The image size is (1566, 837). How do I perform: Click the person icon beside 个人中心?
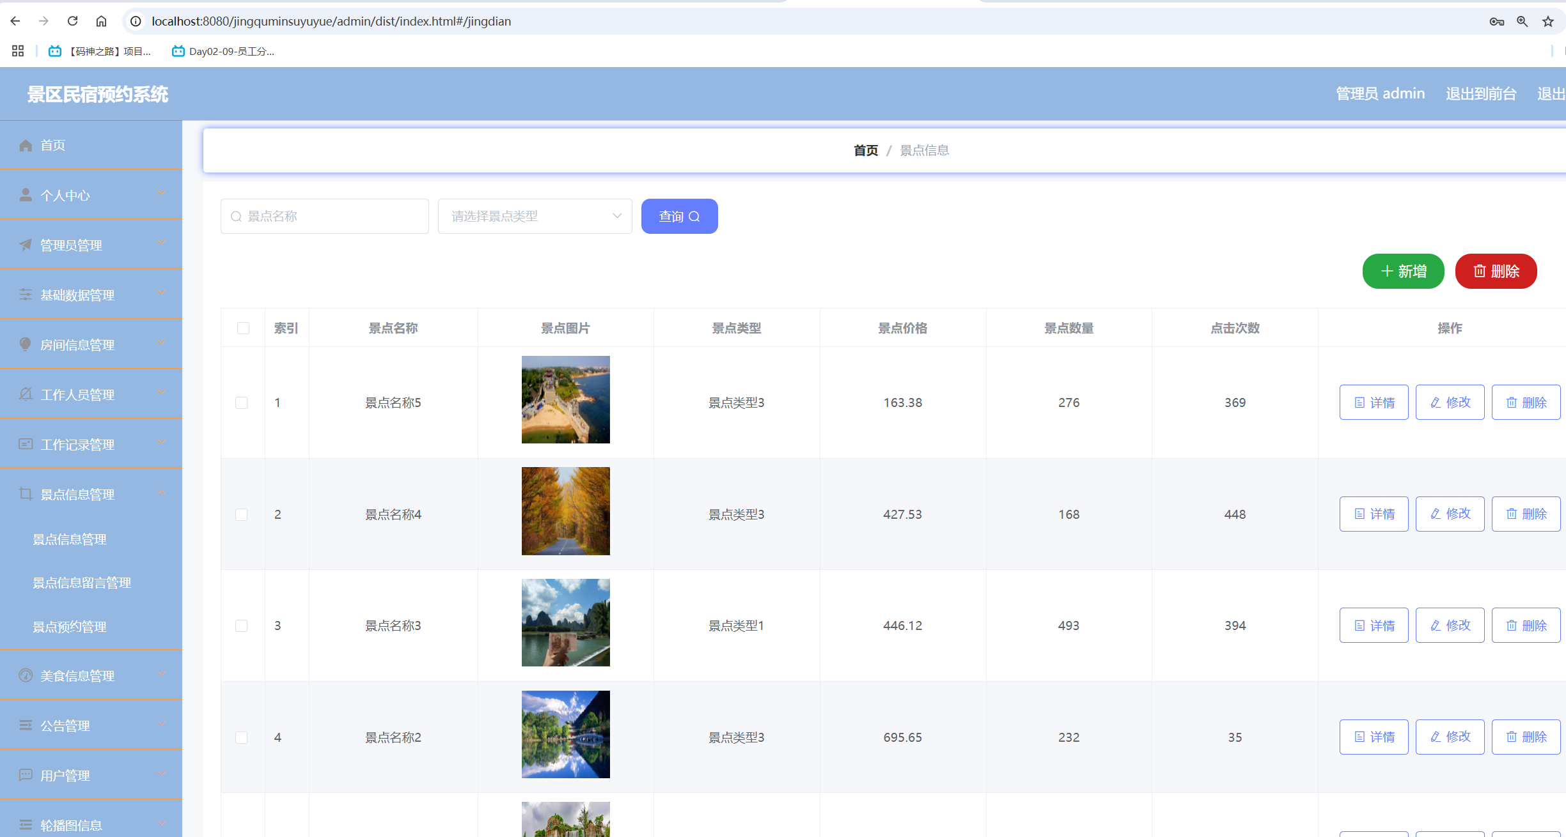[x=26, y=195]
